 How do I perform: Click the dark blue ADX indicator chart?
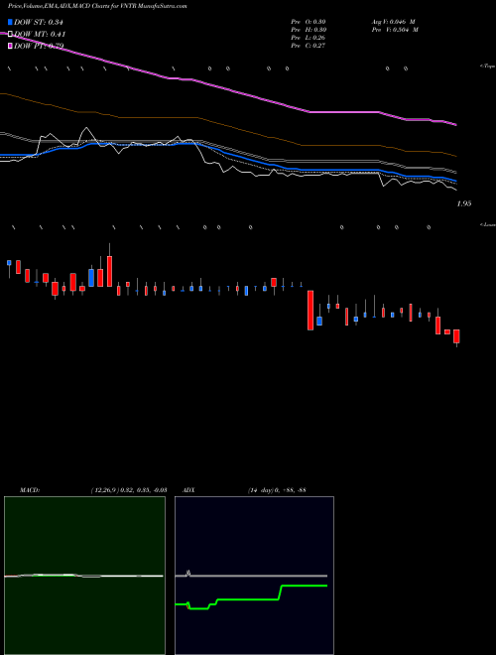(x=254, y=576)
